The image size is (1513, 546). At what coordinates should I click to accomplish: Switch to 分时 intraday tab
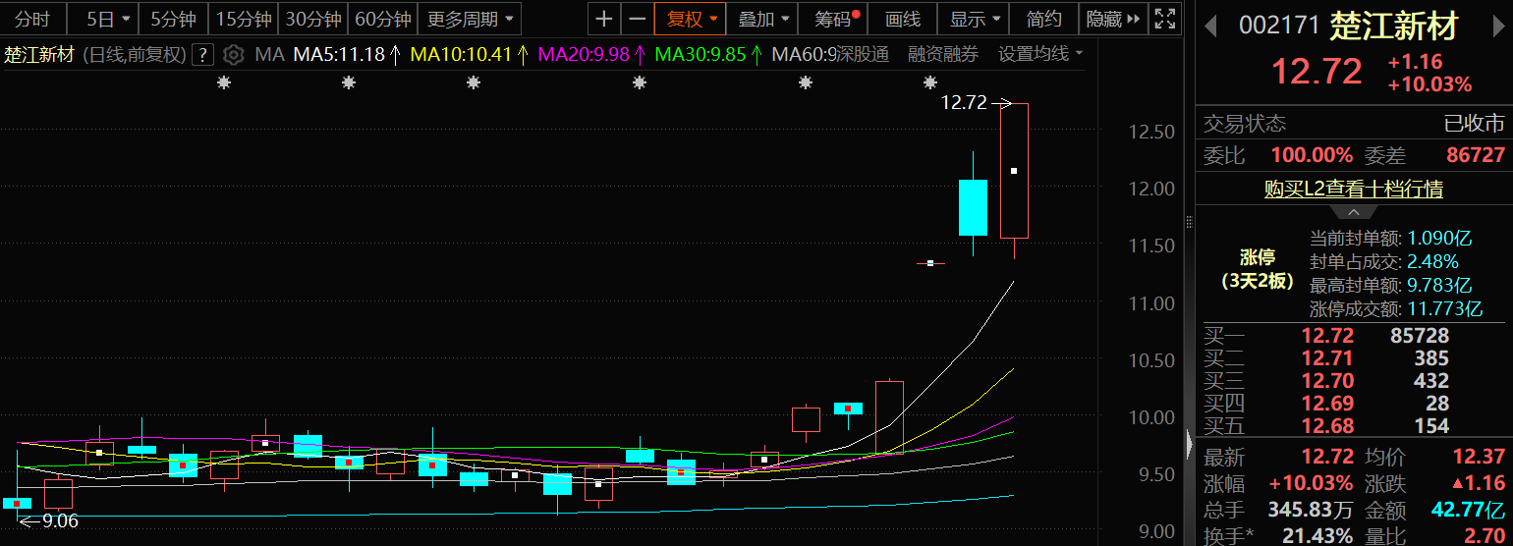[x=32, y=19]
